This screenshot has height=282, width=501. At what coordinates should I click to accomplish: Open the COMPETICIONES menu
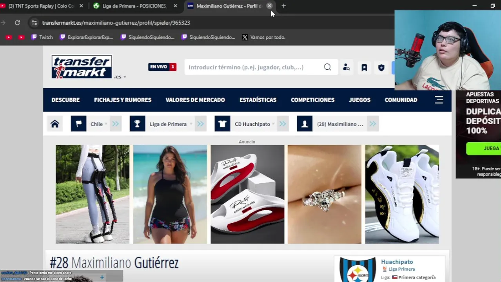click(312, 100)
